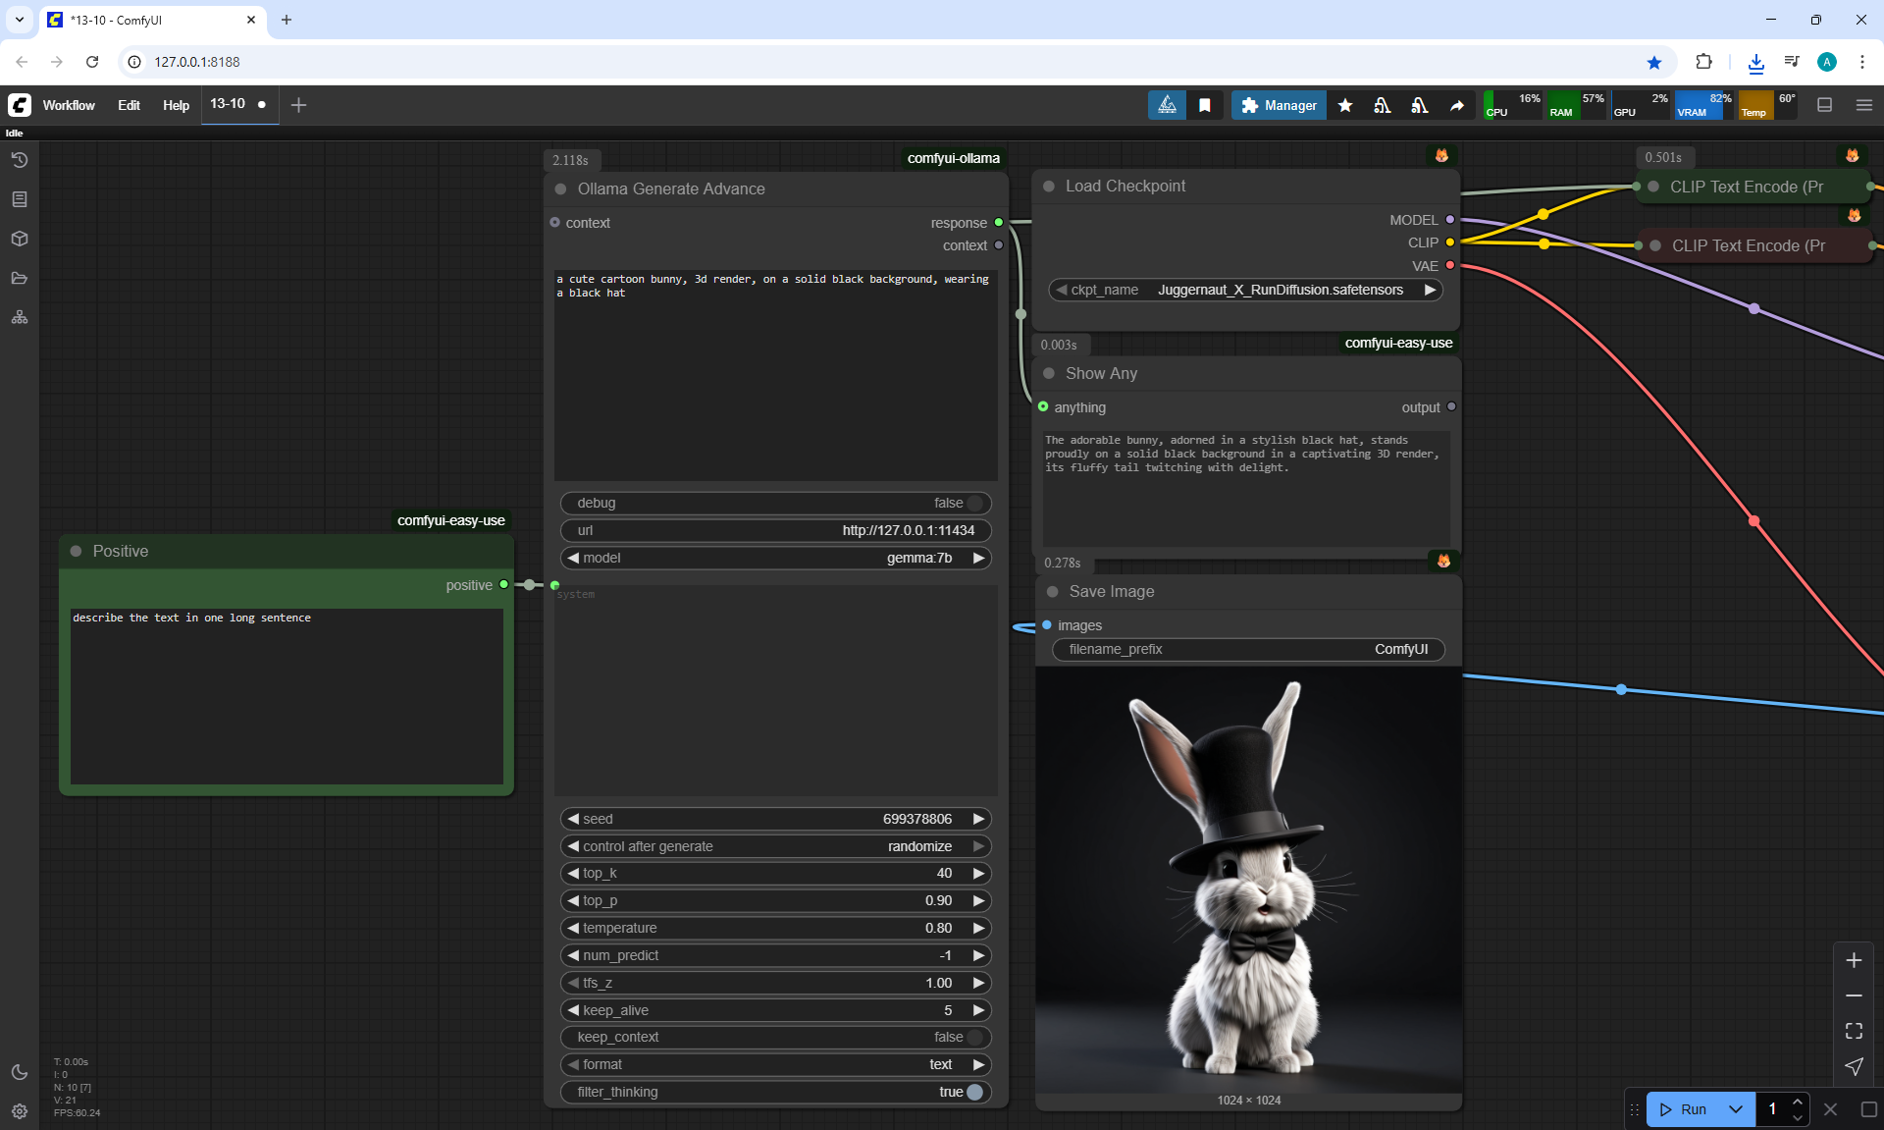Open the workflows folder icon in sidebar
Viewport: 1884px width, 1130px height.
(20, 278)
